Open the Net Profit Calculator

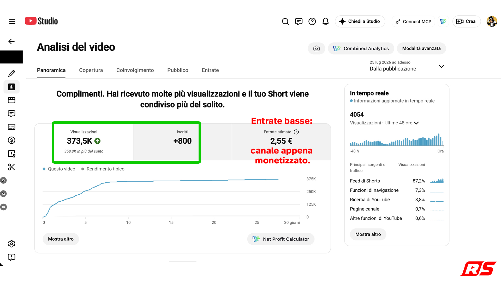pyautogui.click(x=281, y=239)
